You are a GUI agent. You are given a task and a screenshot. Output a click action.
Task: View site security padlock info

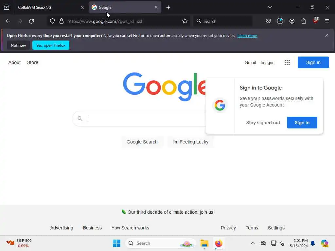click(62, 21)
